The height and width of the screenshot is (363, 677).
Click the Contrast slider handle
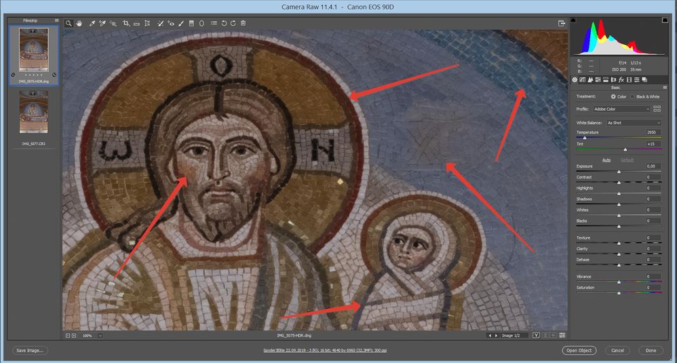tap(619, 182)
